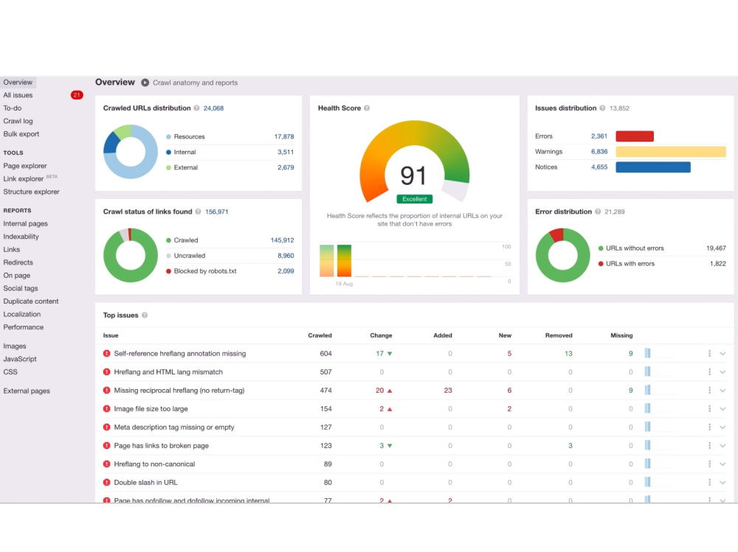
Task: Open help icon beside Health Score
Action: pos(367,108)
